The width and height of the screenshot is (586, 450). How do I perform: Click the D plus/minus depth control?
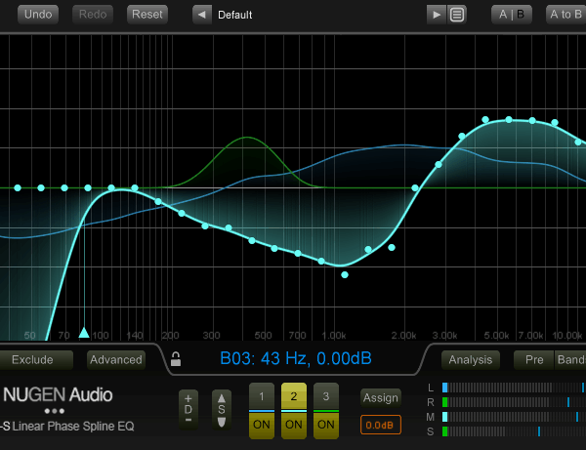188,409
